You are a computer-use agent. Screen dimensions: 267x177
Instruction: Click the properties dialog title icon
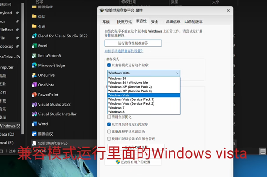pos(101,11)
